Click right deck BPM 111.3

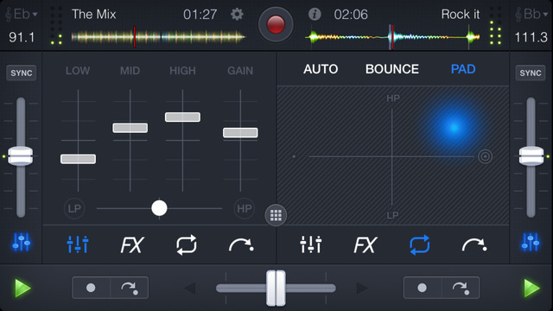(x=531, y=37)
